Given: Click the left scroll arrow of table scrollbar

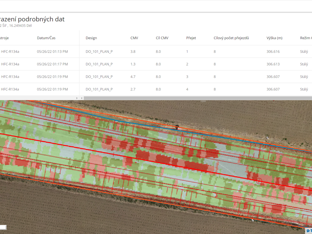Looking at the screenshot, I should tap(82, 98).
